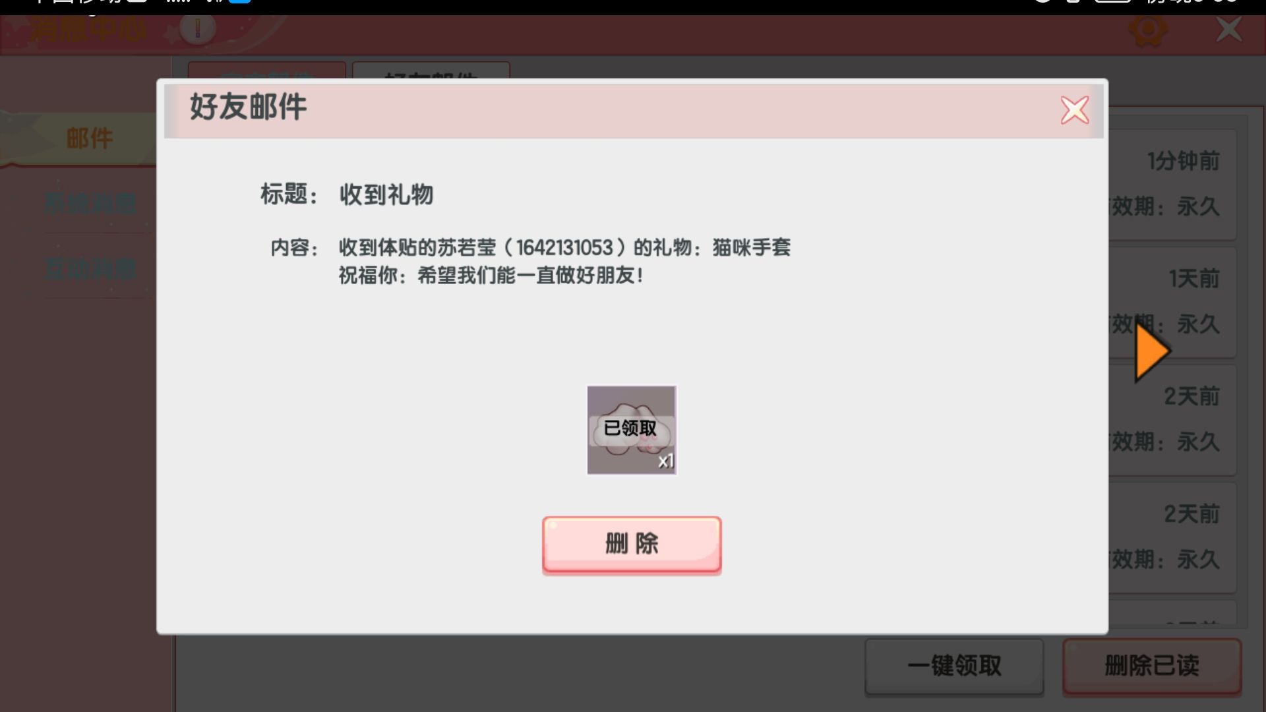This screenshot has width=1266, height=712.
Task: Switch to the partially hidden 好友邮件 tab
Action: [x=431, y=71]
